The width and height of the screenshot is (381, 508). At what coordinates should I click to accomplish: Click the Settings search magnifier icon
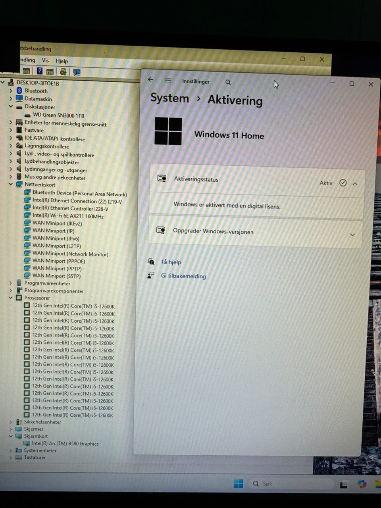228,82
